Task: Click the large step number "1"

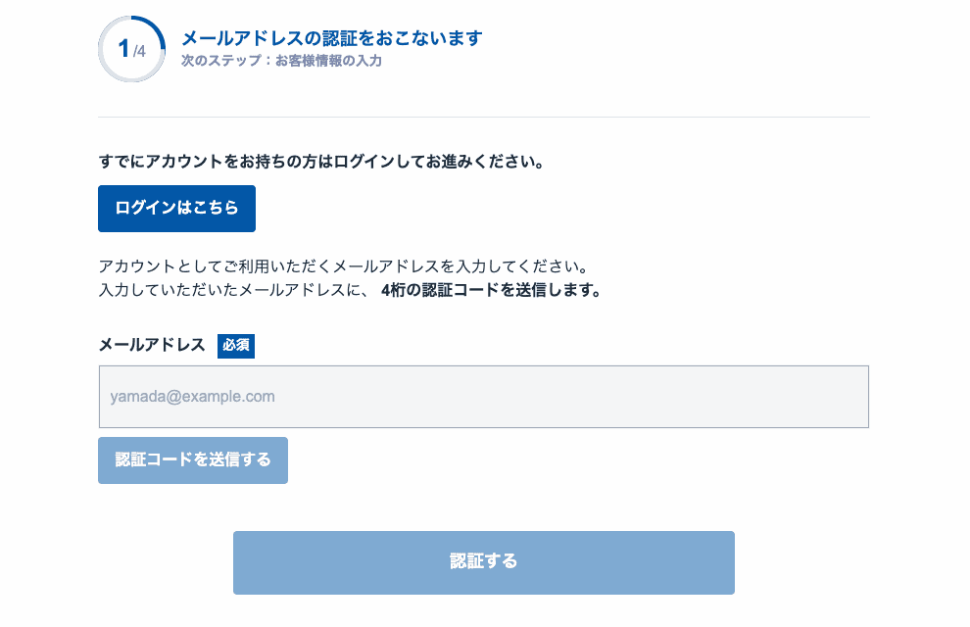Action: [x=123, y=49]
